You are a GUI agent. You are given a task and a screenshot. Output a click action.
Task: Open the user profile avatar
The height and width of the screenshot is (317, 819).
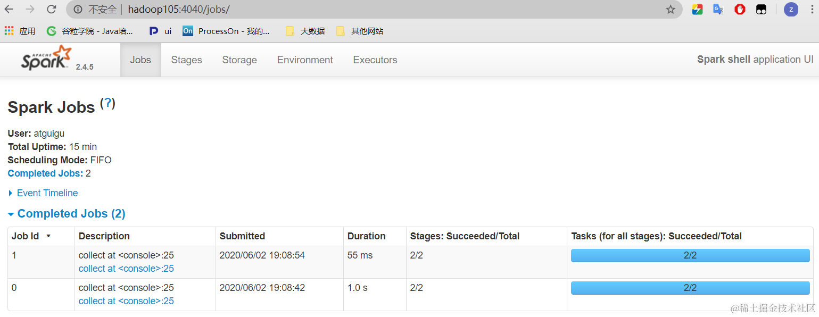click(x=791, y=9)
